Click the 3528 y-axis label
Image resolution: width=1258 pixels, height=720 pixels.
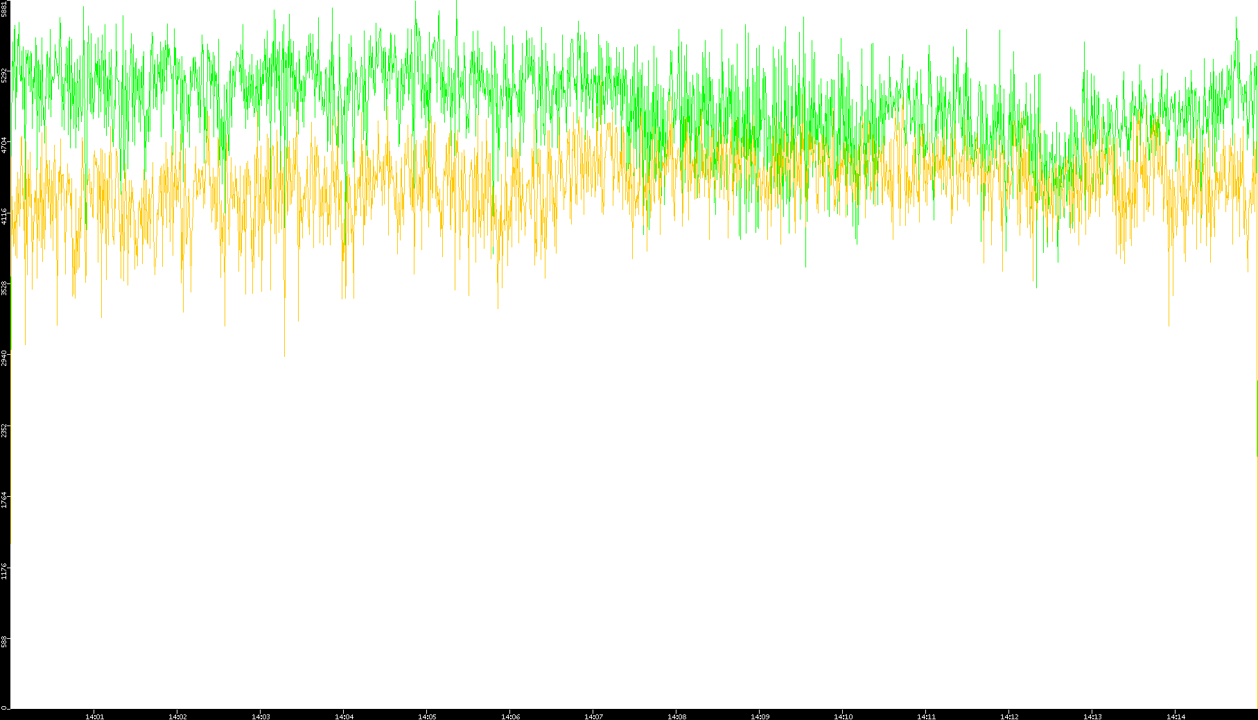tap(5, 288)
